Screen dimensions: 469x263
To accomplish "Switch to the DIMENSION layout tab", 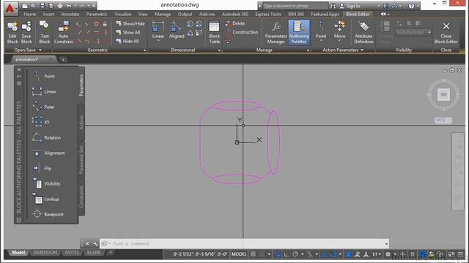I will click(45, 252).
